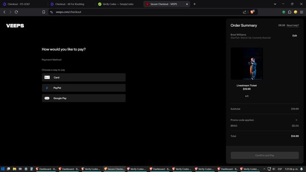Close the Secure Checkout - VEEPS tab
Image resolution: width=306 pixels, height=172 pixels.
[187, 4]
